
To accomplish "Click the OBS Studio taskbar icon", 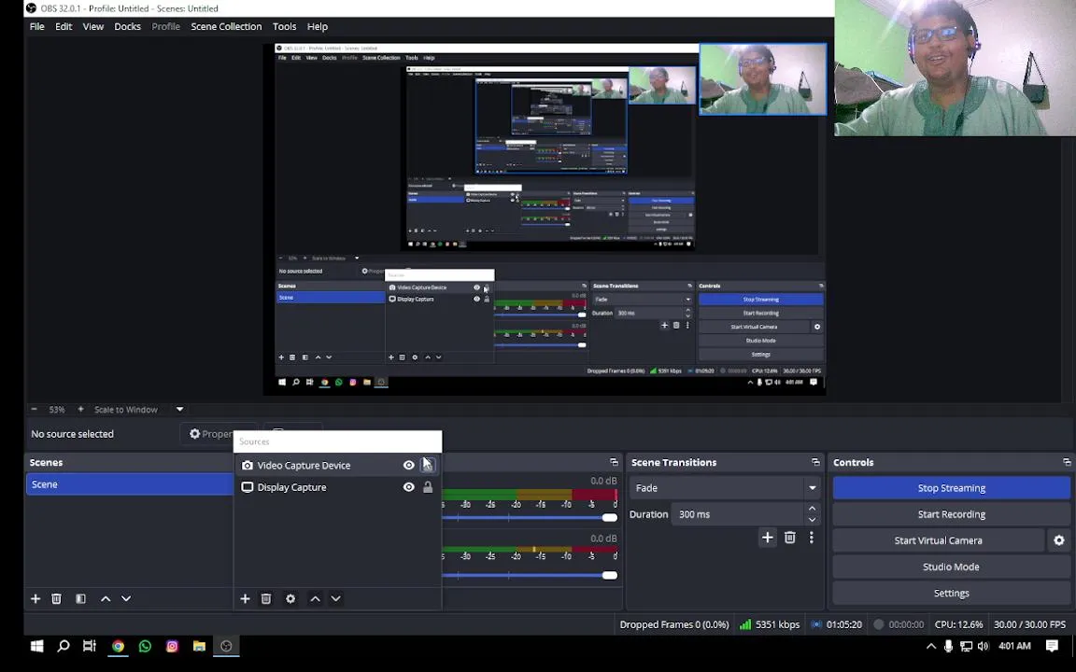I will pyautogui.click(x=226, y=646).
